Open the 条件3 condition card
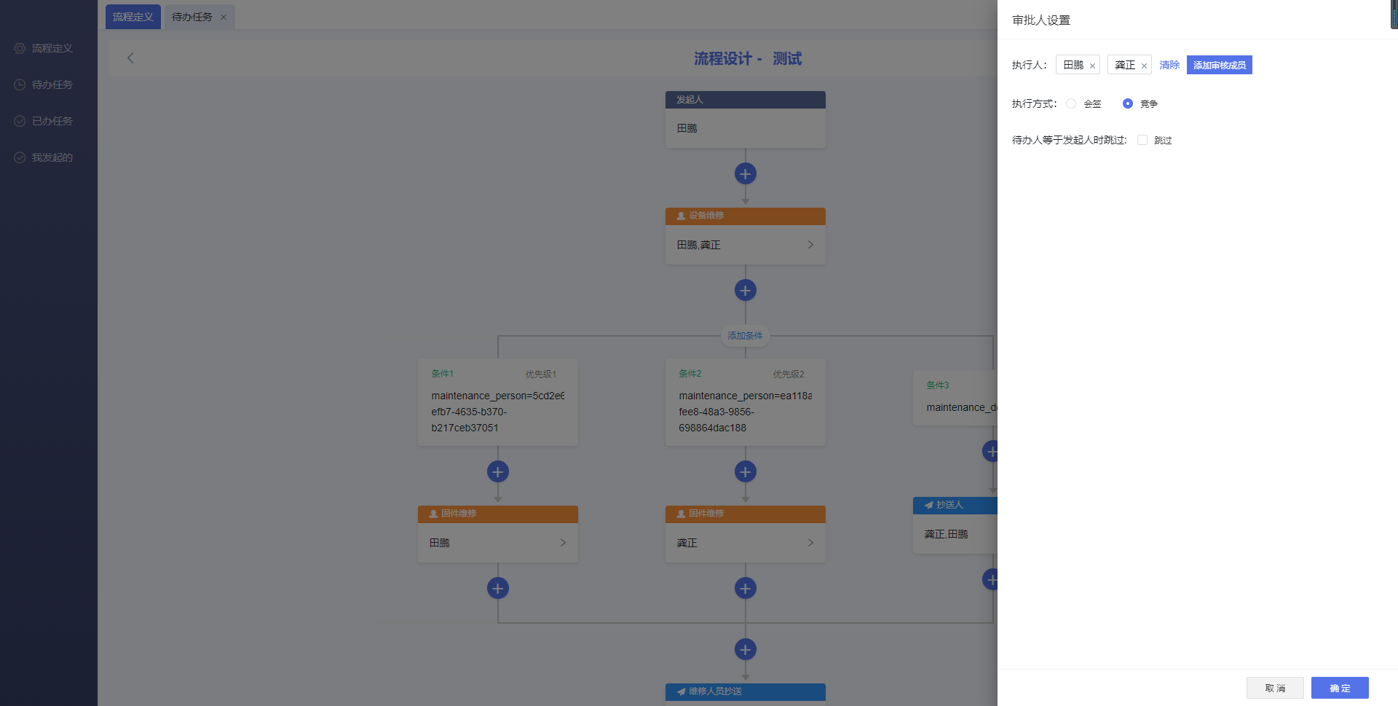 point(955,398)
